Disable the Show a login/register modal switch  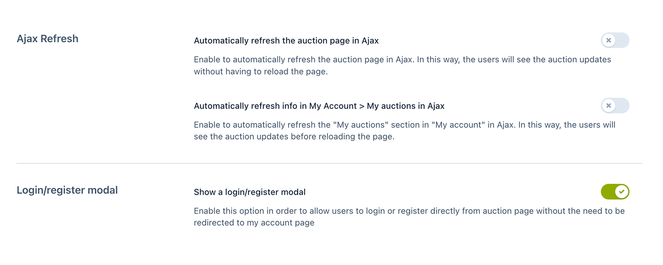pyautogui.click(x=615, y=192)
